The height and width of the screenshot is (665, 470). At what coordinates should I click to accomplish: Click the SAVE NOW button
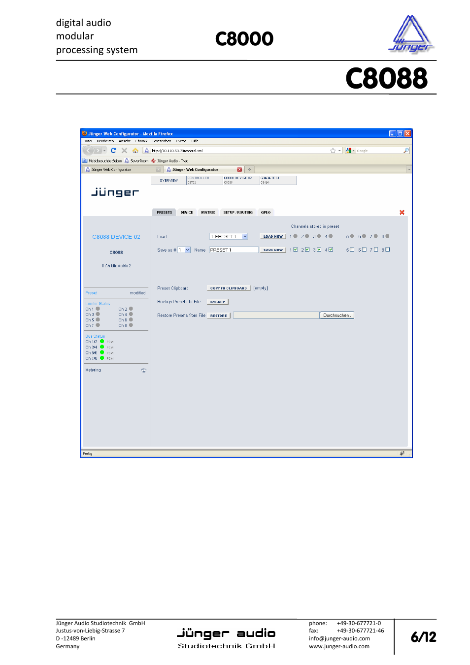[x=273, y=250]
